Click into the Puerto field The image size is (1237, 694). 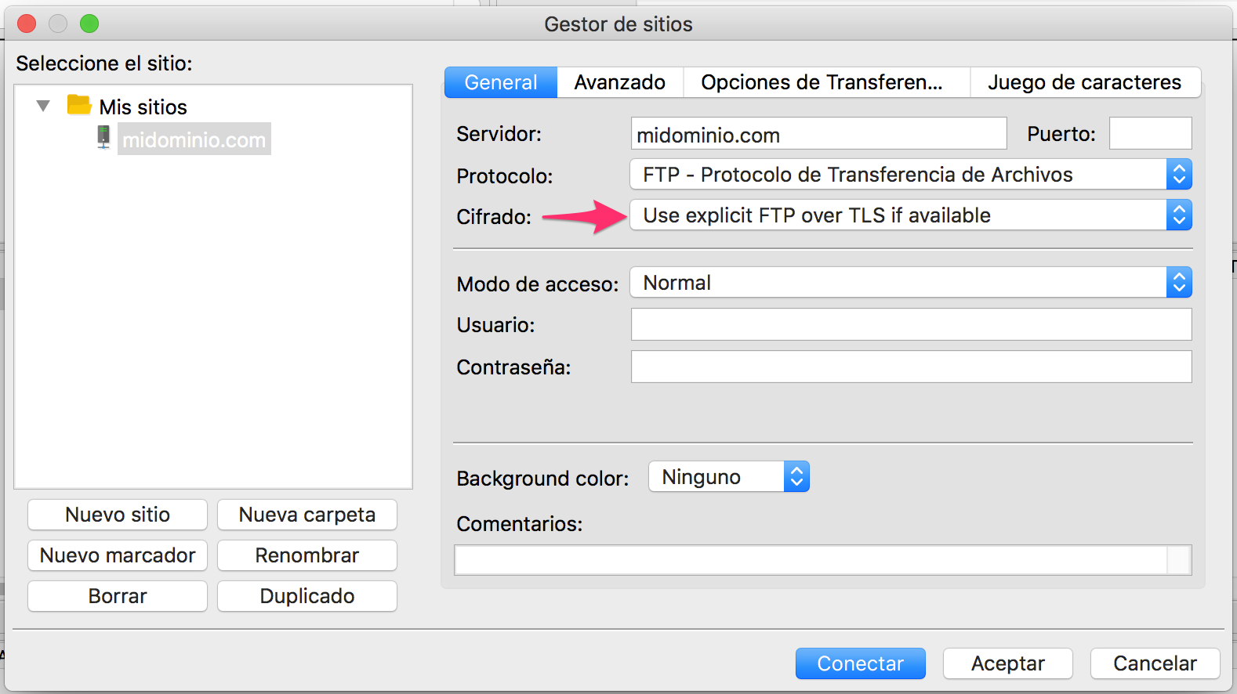(x=1150, y=134)
